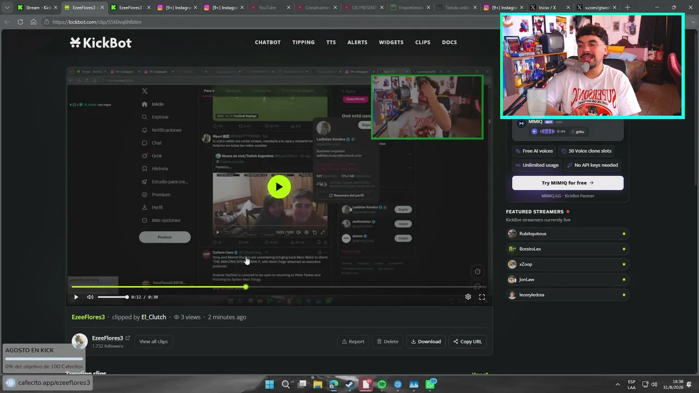
Task: Switch to the Tienda online tab
Action: 457,8
